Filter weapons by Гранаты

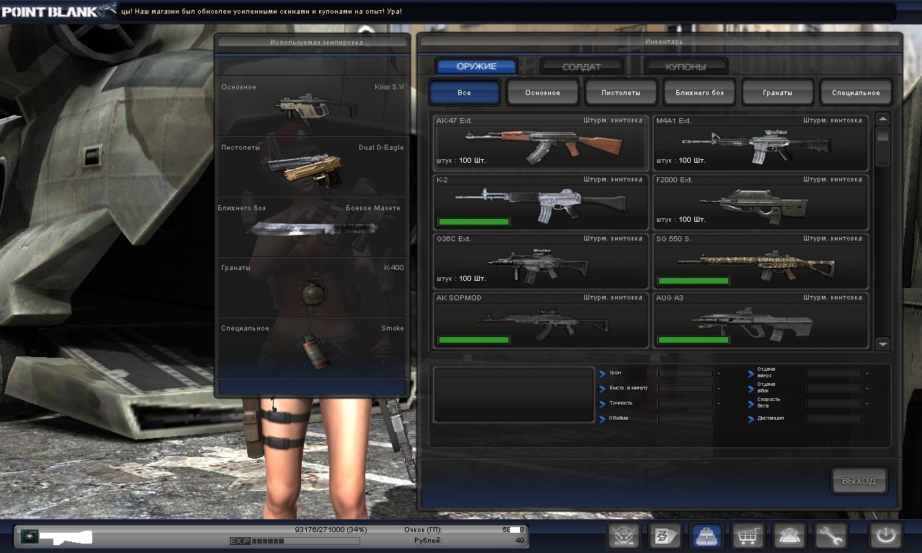pos(778,93)
